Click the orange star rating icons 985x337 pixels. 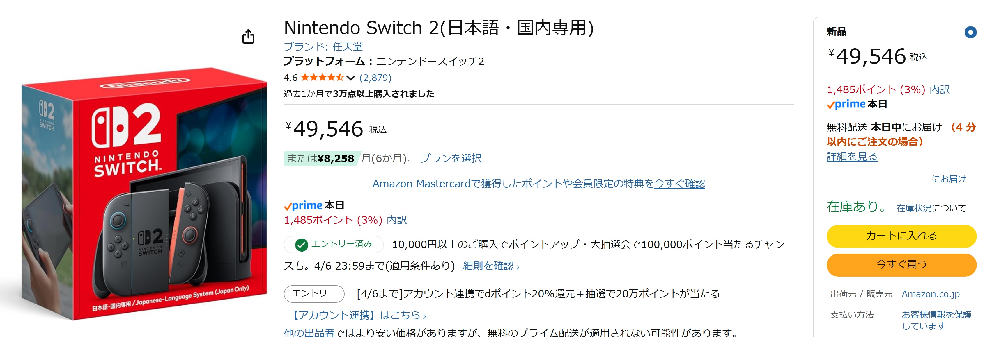(322, 78)
